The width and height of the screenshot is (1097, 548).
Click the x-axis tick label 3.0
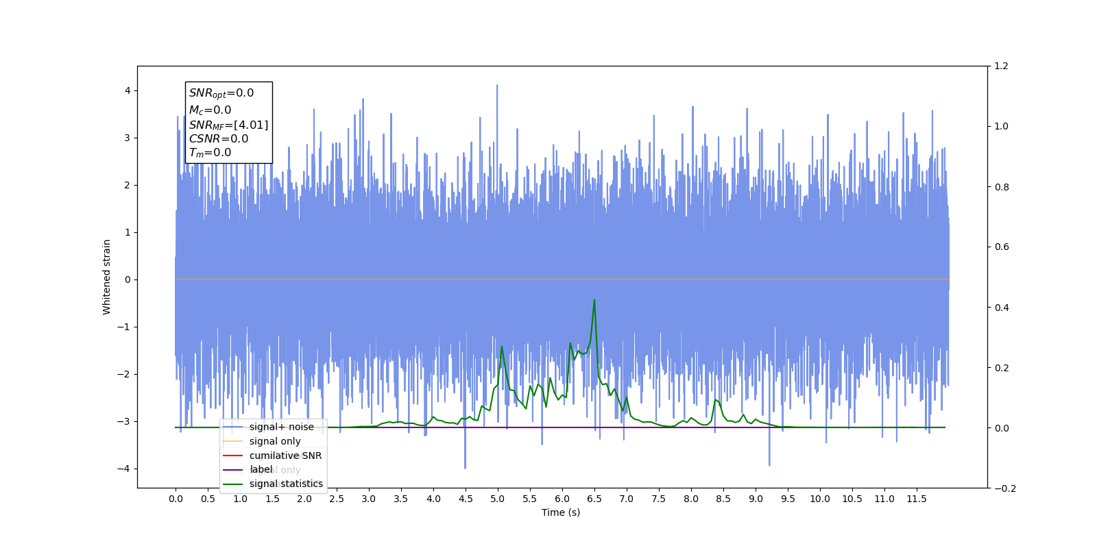click(x=369, y=499)
